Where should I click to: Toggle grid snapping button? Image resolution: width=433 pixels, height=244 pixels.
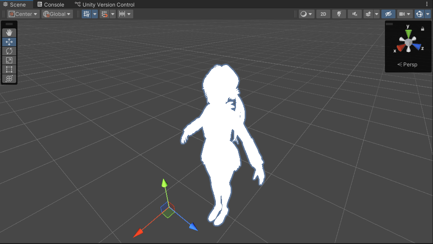104,14
